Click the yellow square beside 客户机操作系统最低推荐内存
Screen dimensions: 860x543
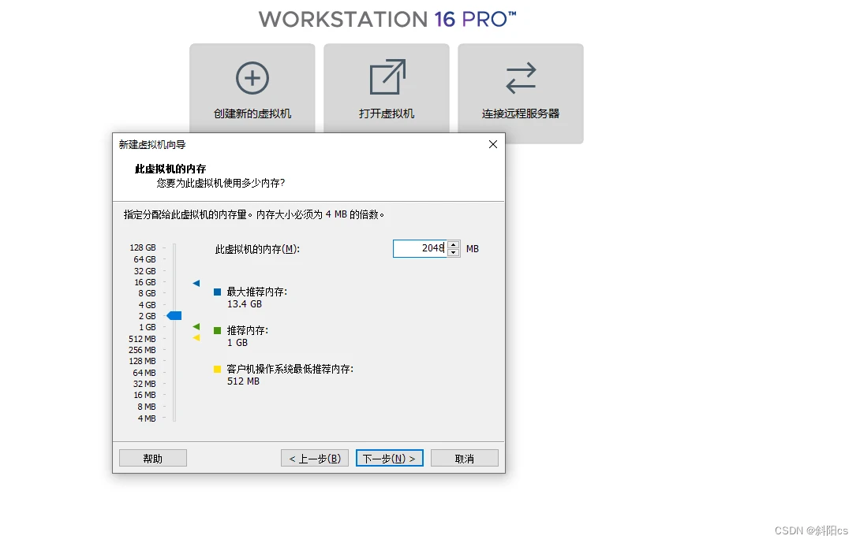coord(218,369)
